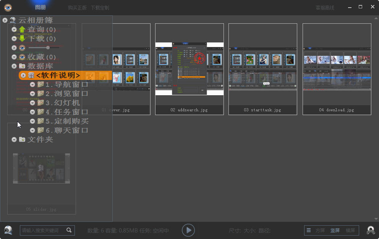Click the eye logo in top-left corner
The width and height of the screenshot is (379, 239).
(7, 7)
